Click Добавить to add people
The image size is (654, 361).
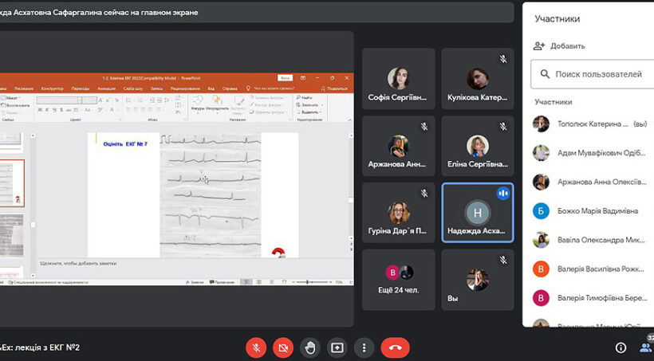coord(559,46)
